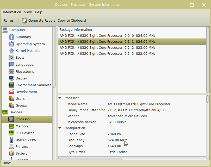This screenshot has width=211, height=167.
Task: Select Kernel Modules in the sidebar
Action: (27, 51)
